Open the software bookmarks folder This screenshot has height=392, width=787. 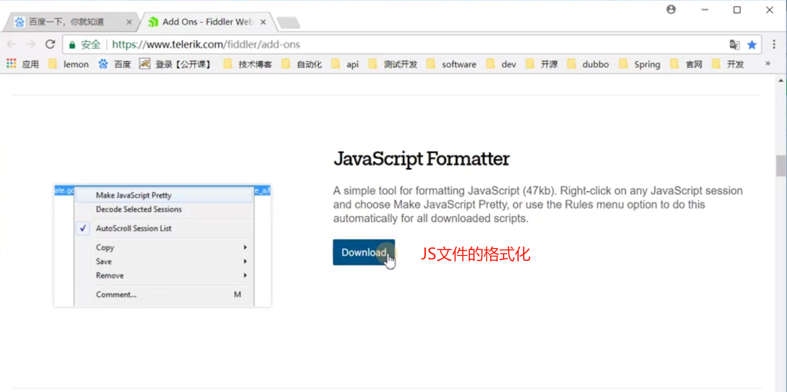[452, 64]
